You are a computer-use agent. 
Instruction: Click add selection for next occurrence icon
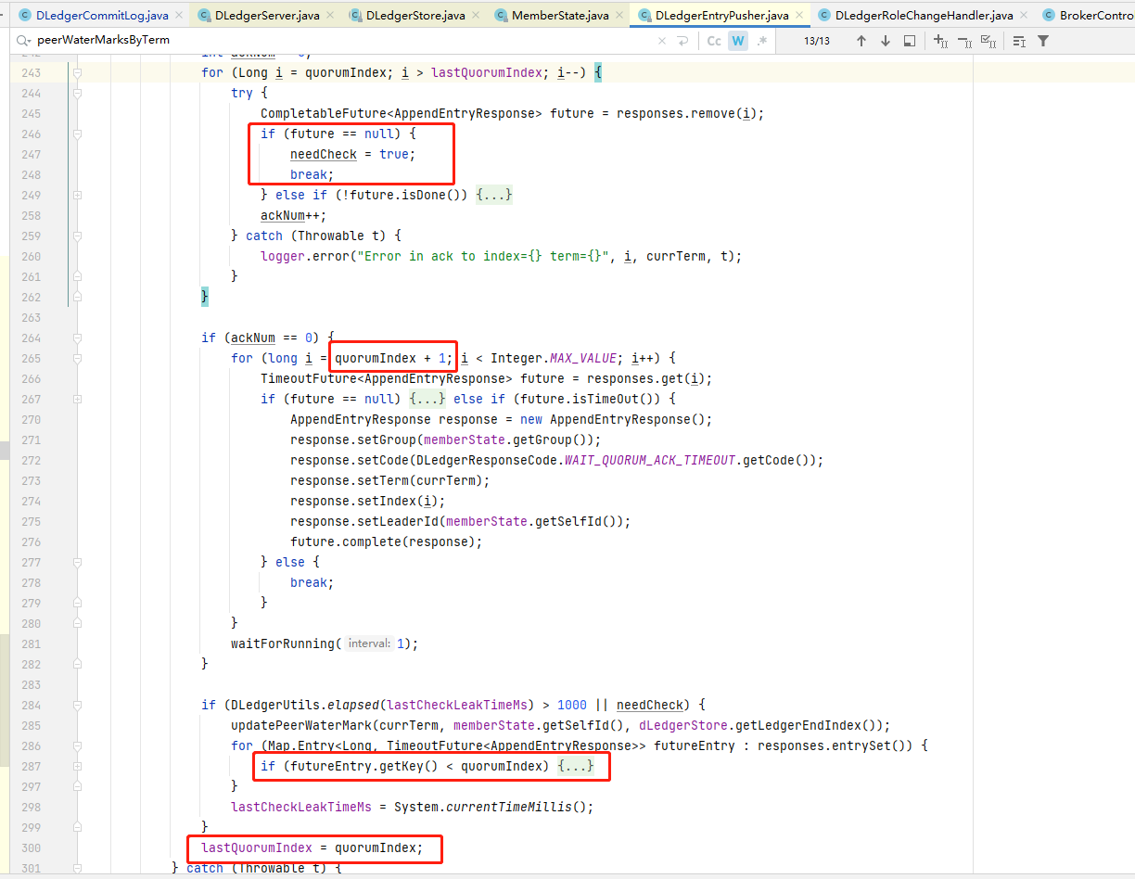click(940, 41)
